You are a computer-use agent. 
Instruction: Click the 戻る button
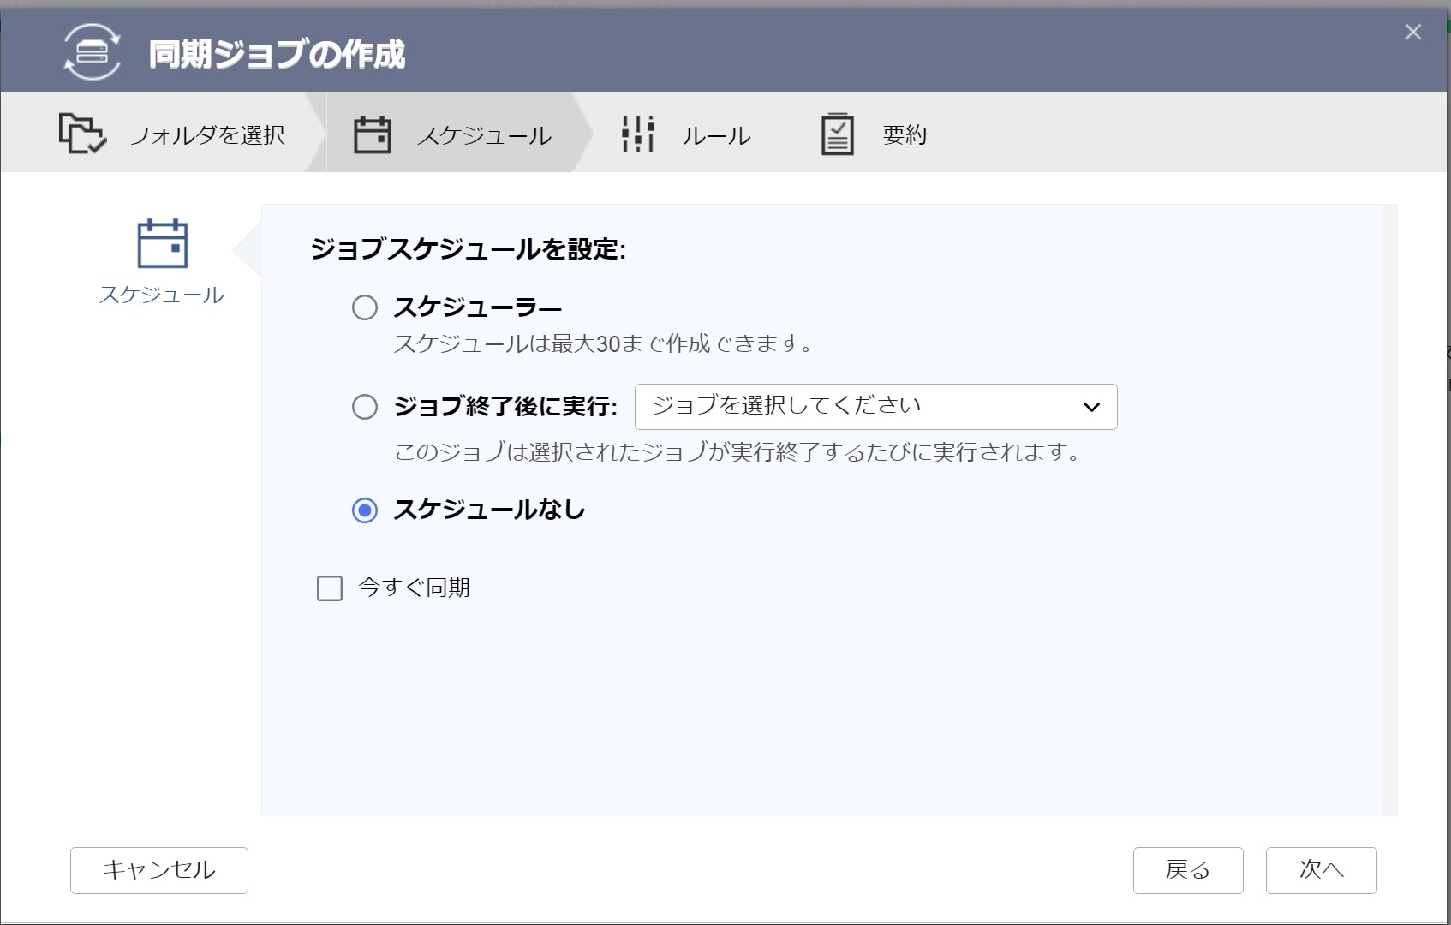pyautogui.click(x=1187, y=870)
